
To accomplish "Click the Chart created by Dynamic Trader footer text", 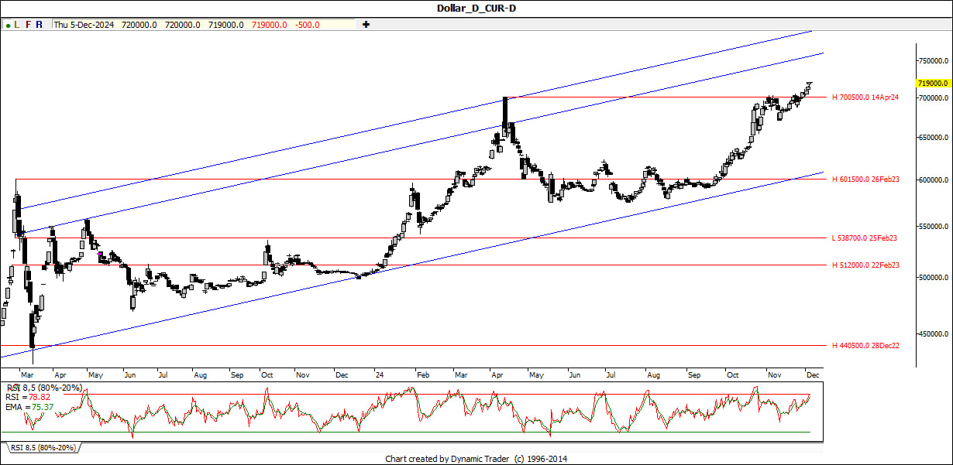I will (x=476, y=459).
